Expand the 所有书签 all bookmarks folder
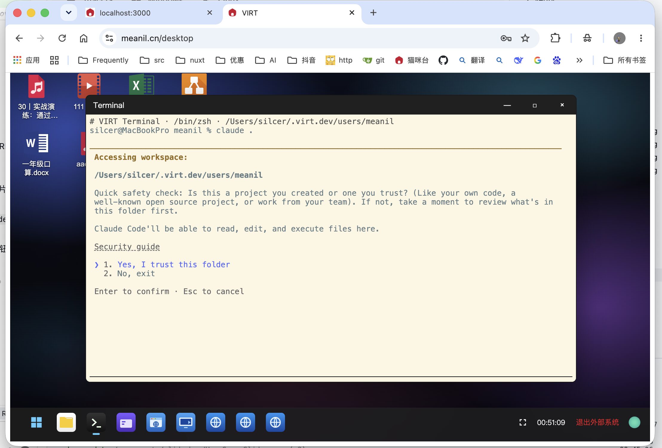 [x=625, y=60]
